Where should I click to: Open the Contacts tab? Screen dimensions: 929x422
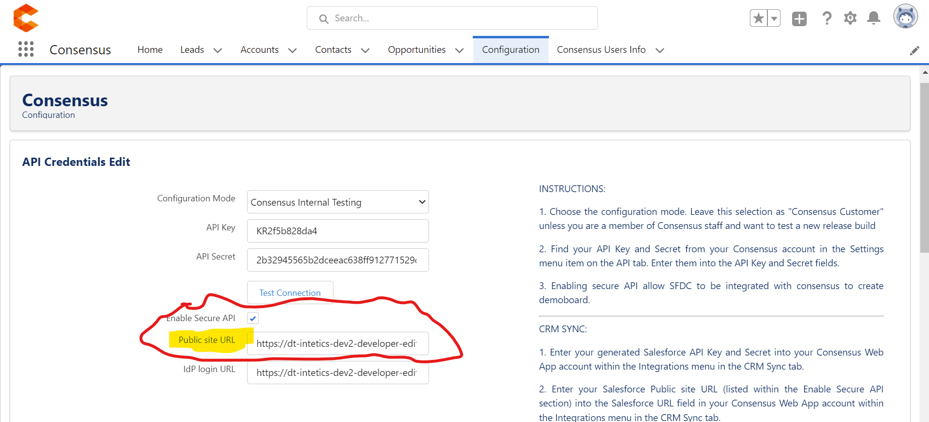coord(333,49)
